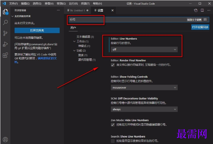Collapse the 功能 (2) tree node
This screenshot has width=213, height=144.
pos(74,51)
